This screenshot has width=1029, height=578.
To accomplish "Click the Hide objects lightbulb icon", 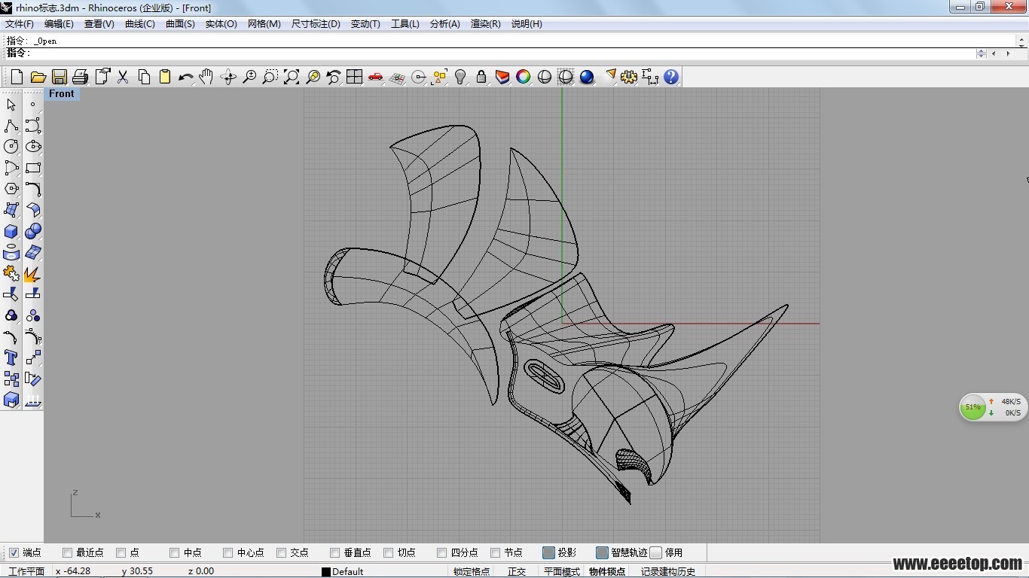I will tap(460, 77).
